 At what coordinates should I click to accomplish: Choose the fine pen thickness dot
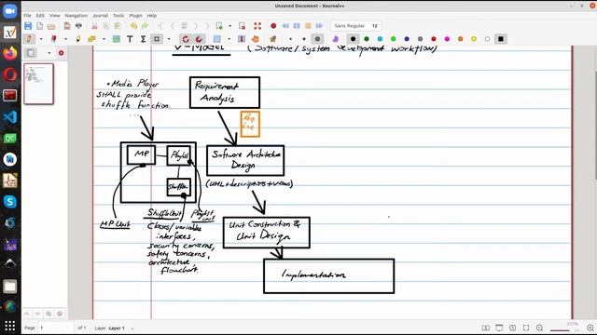[x=290, y=39]
